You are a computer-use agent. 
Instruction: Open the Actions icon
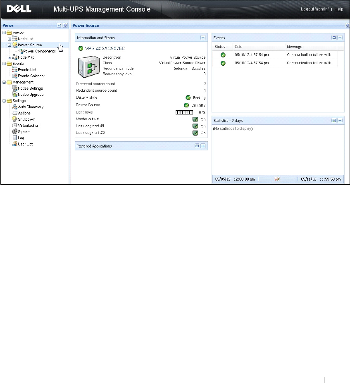(x=14, y=113)
